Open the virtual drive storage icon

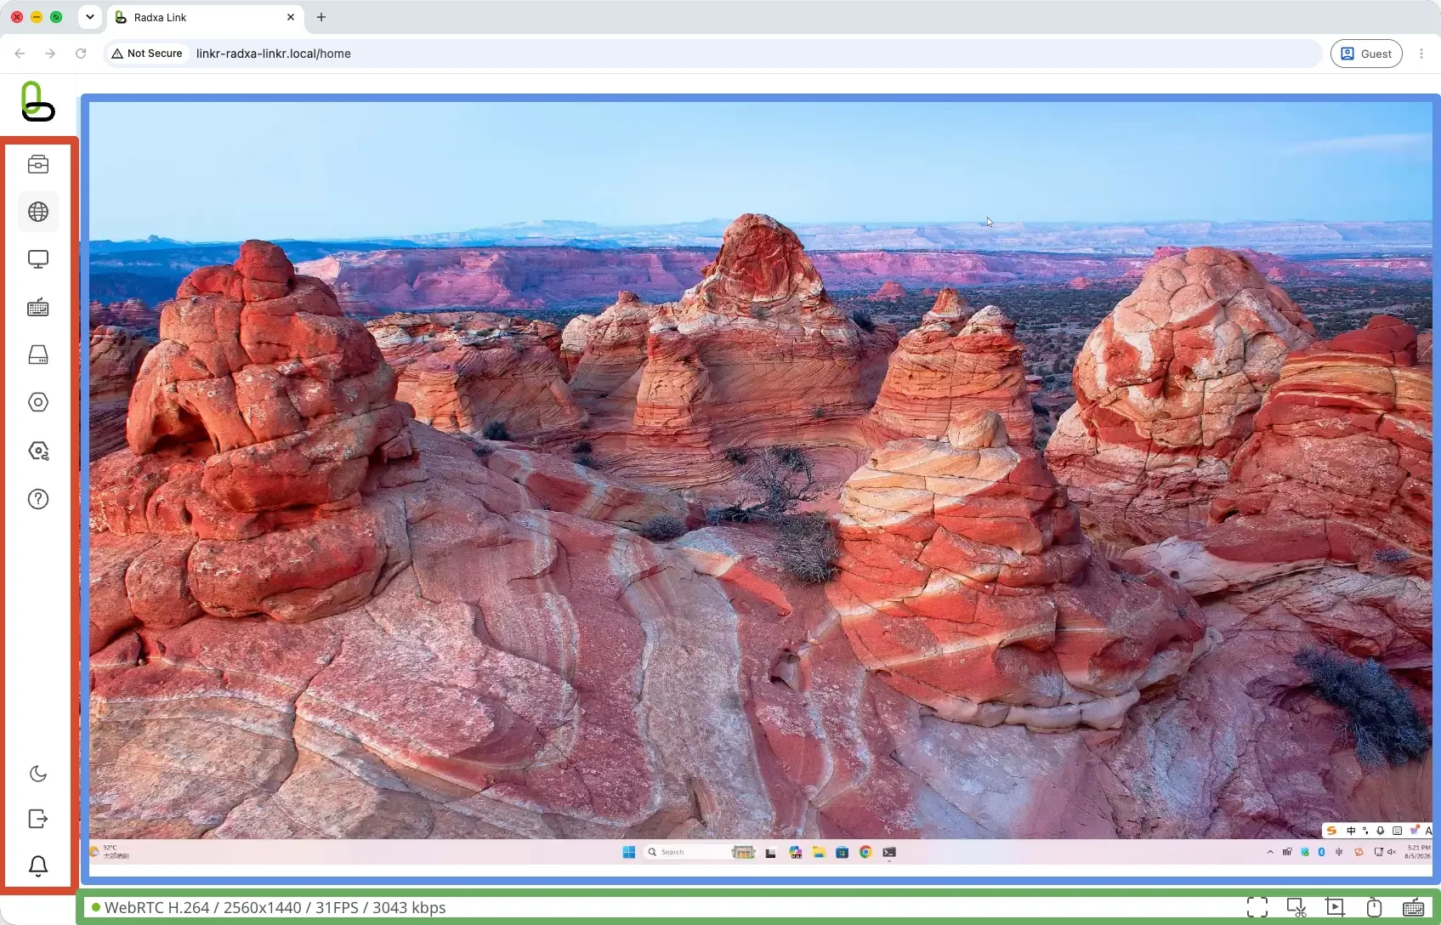38,355
